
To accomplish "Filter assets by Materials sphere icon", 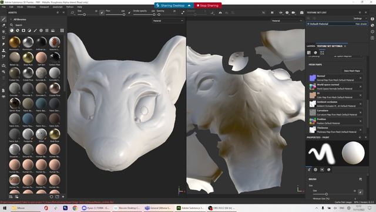I will click(x=12, y=31).
